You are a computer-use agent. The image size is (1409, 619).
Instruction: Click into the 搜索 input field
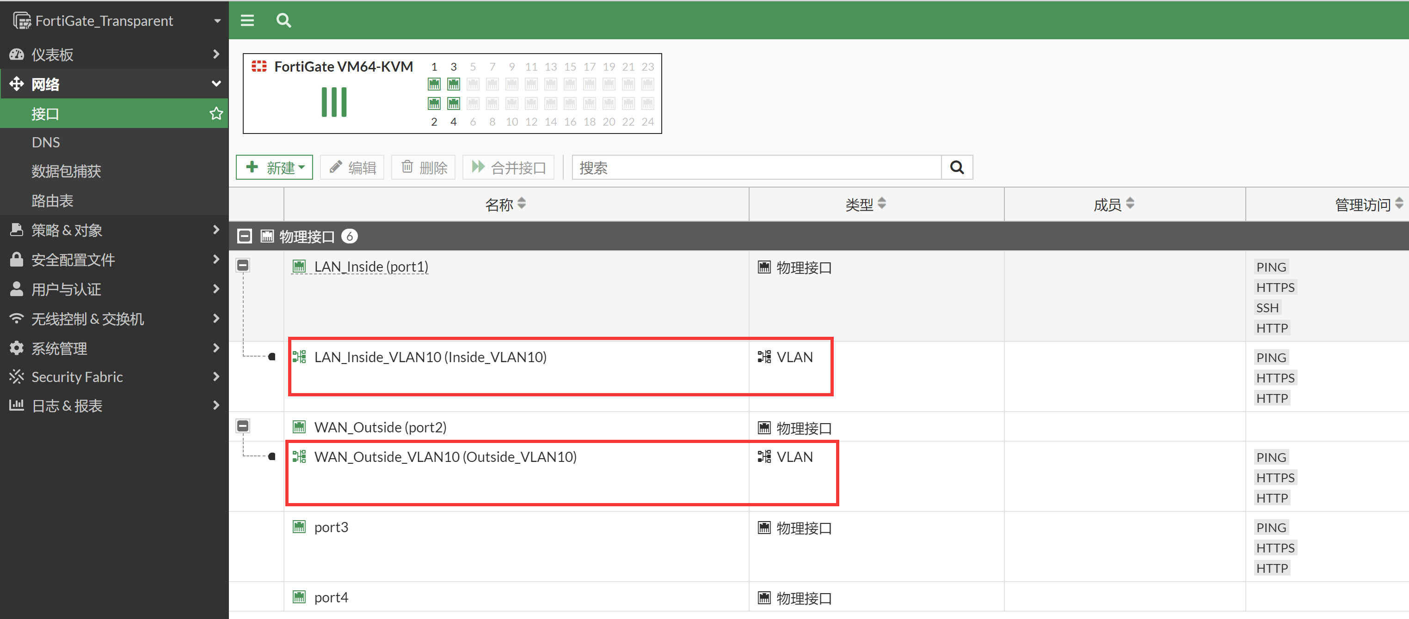pos(756,167)
